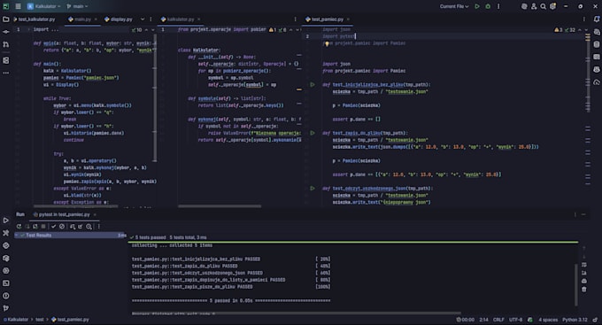Open Terminal tool window
The width and height of the screenshot is (602, 325).
coord(6,283)
